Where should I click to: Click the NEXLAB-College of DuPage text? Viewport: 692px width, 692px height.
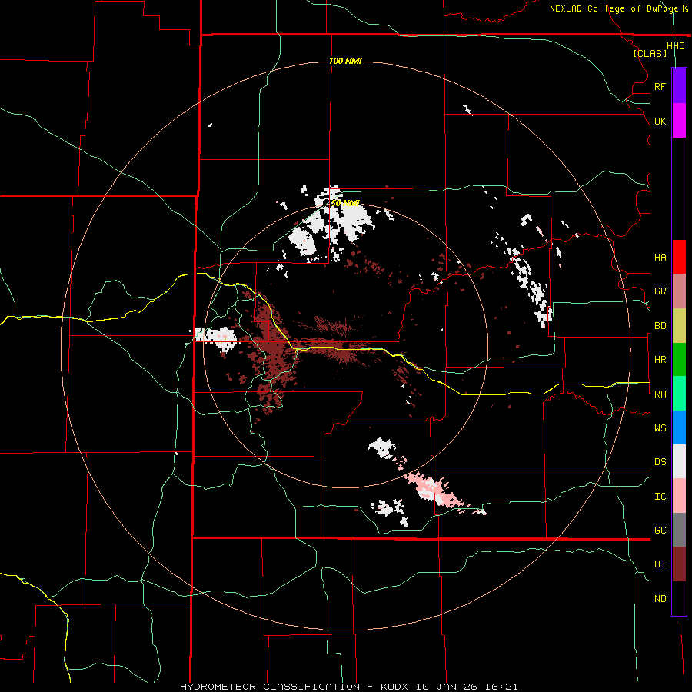(615, 8)
